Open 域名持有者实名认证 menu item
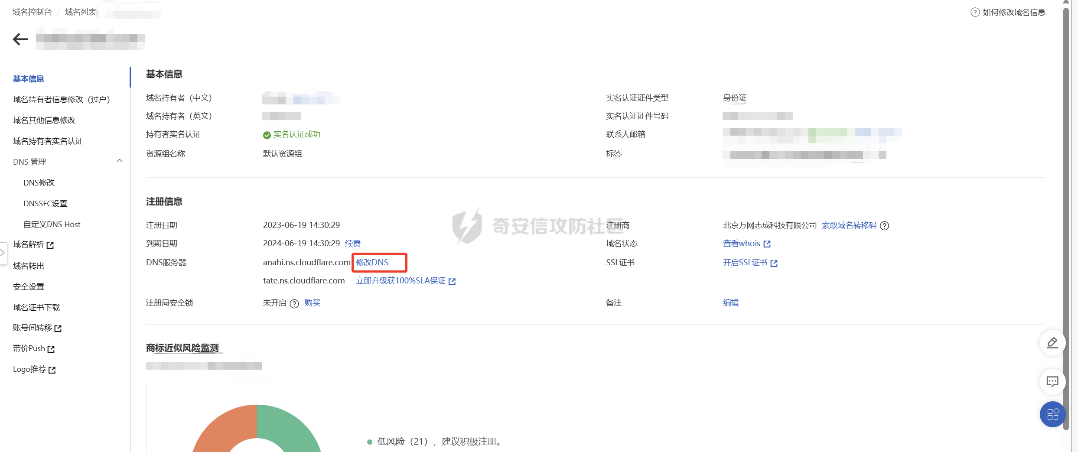The image size is (1078, 452). [x=48, y=141]
